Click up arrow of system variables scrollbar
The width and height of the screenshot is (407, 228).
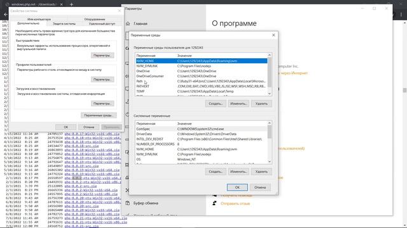pos(270,123)
